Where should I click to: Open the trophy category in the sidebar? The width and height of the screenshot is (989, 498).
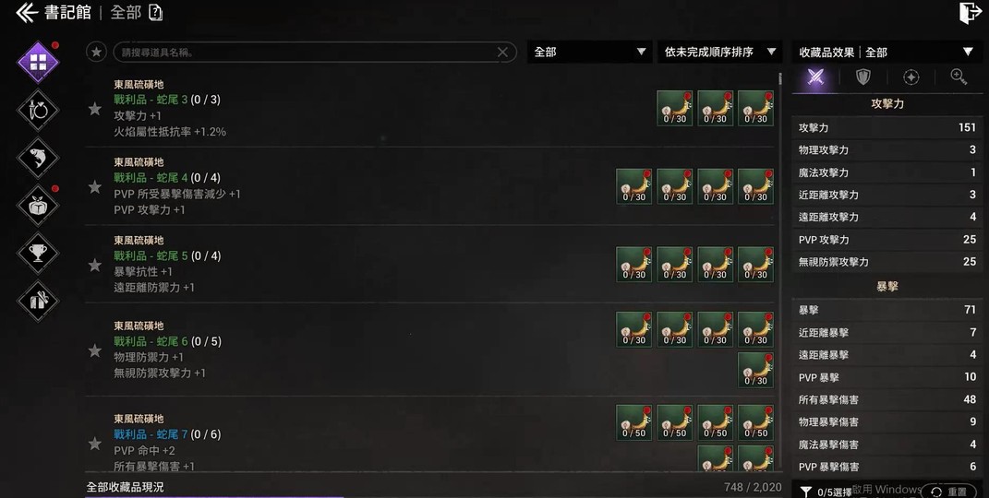(x=38, y=253)
